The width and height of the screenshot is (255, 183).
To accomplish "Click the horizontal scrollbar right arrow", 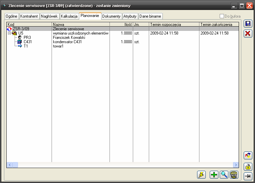I will click(236, 165).
